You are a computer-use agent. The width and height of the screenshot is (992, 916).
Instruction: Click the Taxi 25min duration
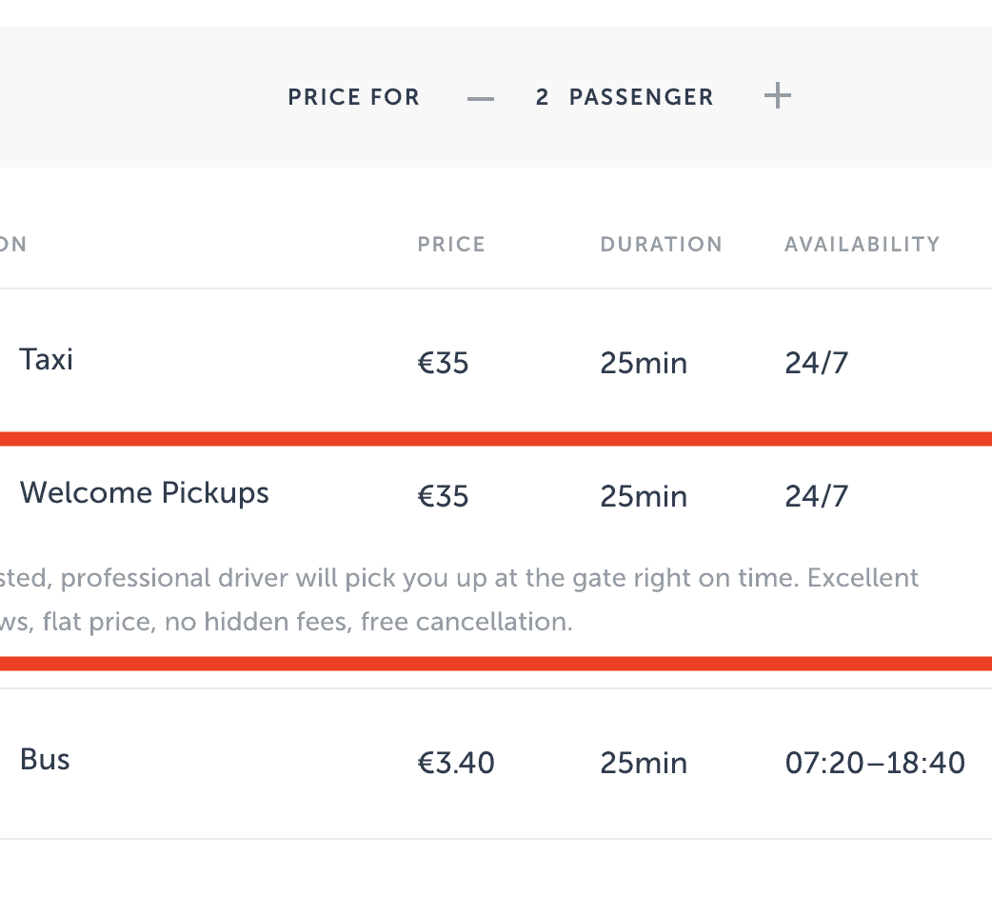pyautogui.click(x=644, y=364)
